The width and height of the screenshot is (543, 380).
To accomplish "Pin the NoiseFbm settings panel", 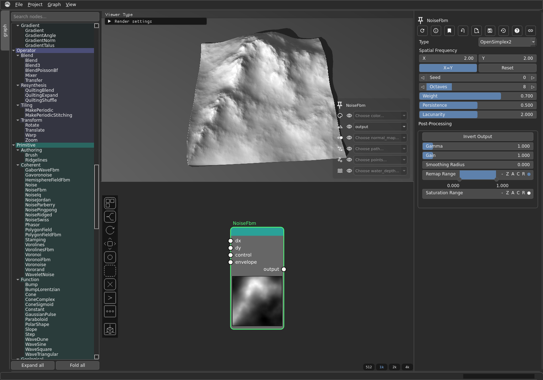I will click(x=421, y=20).
